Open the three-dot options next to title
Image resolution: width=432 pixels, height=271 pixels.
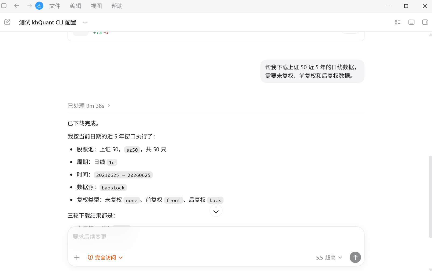[x=85, y=22]
